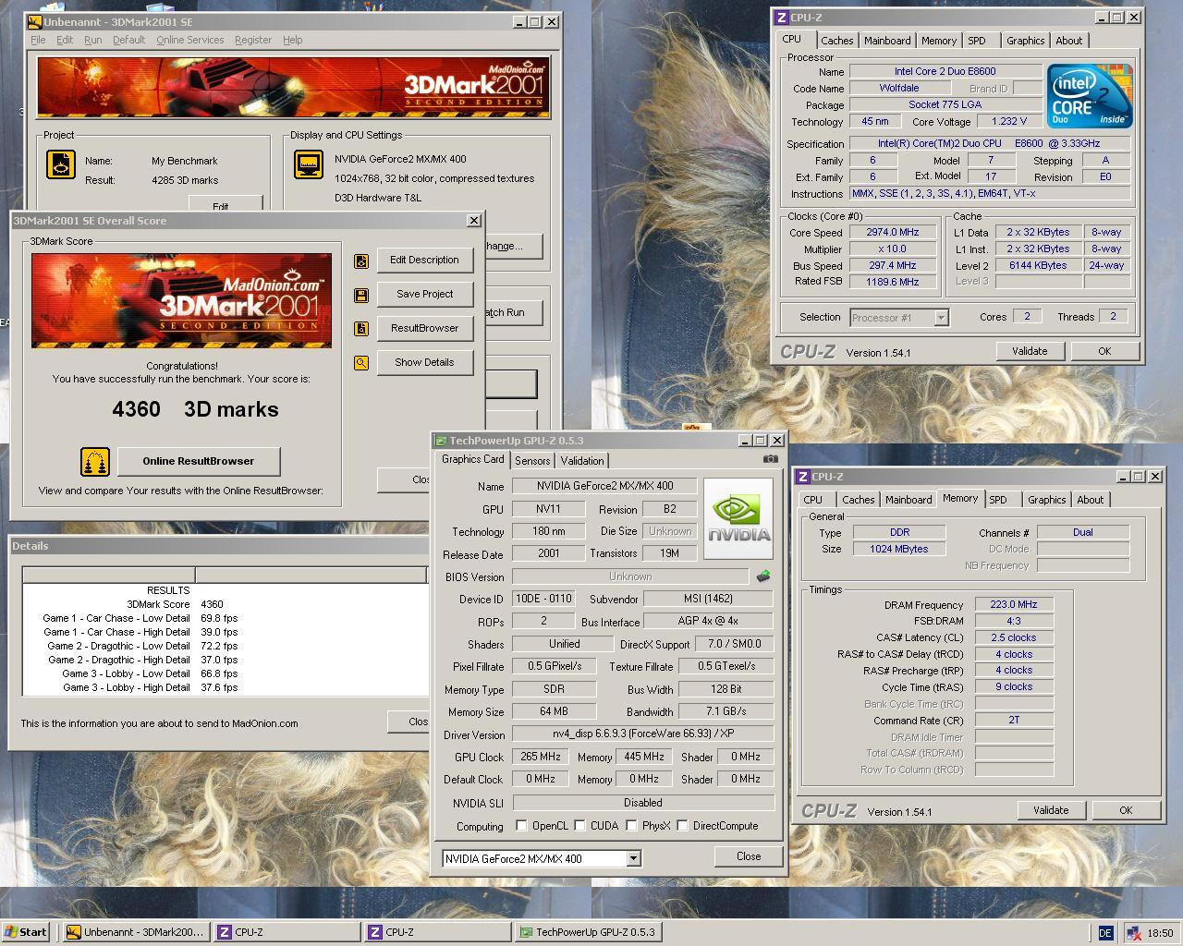The width and height of the screenshot is (1183, 946).
Task: Click the Edit Description icon in 3DMark score dialog
Action: 361,261
